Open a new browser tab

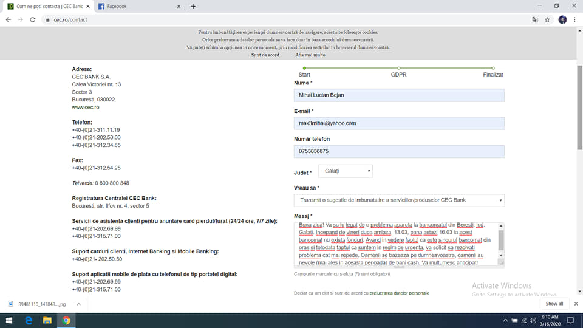click(193, 6)
